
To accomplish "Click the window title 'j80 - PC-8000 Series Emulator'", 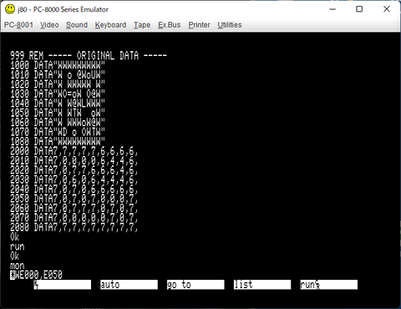I will (63, 9).
